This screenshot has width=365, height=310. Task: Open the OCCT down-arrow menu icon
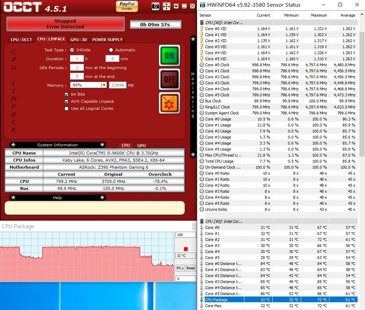coord(176,6)
